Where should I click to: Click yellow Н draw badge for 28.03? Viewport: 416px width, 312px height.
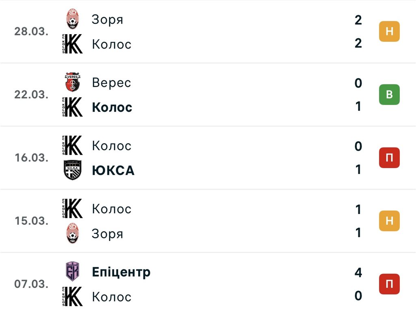click(389, 32)
